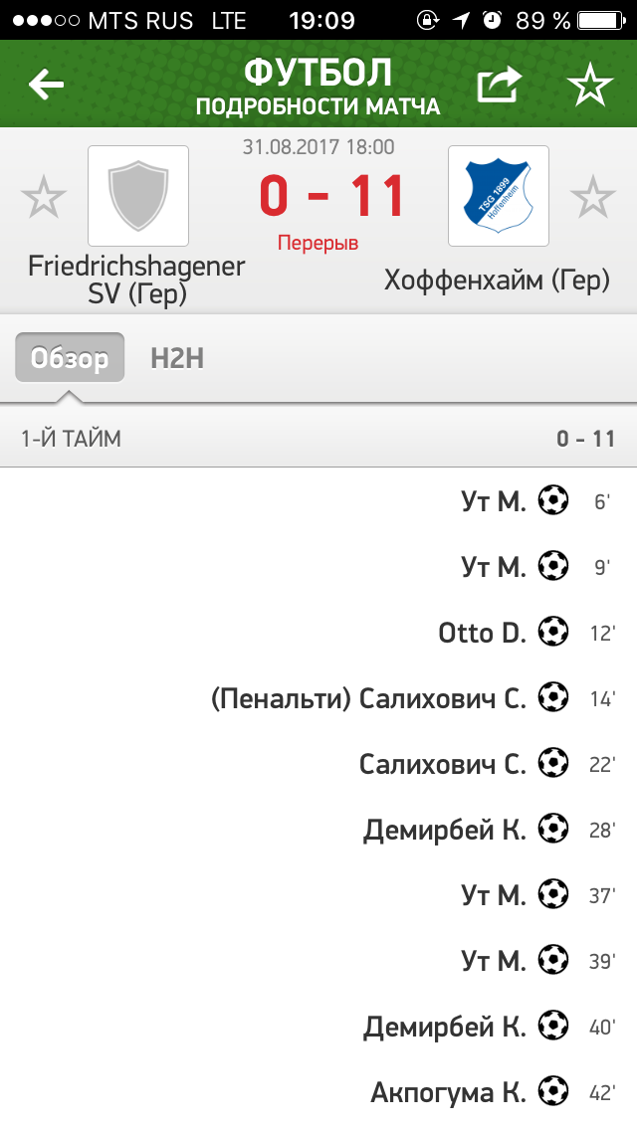The image size is (637, 1130).
Task: Open Хоффенхайм club logo
Action: pos(498,196)
